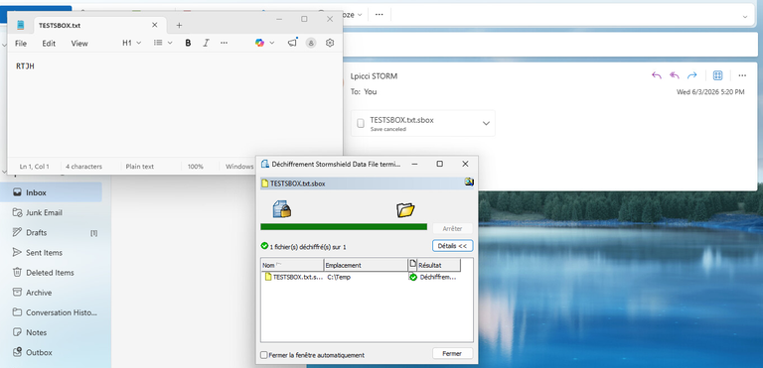Click the Détails << button

pos(453,246)
